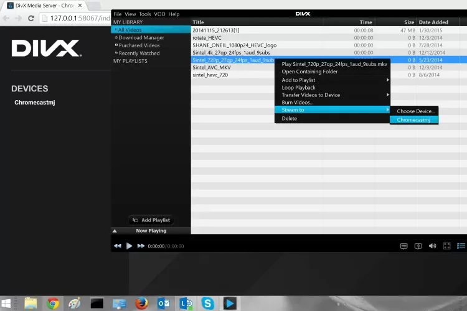Sort by the Size column header
The image size is (467, 311).
(396, 22)
